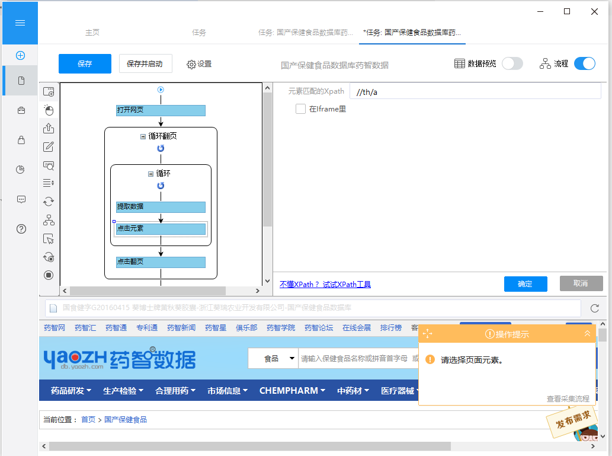
Task: Click the 取消 cancel button
Action: [x=581, y=283]
